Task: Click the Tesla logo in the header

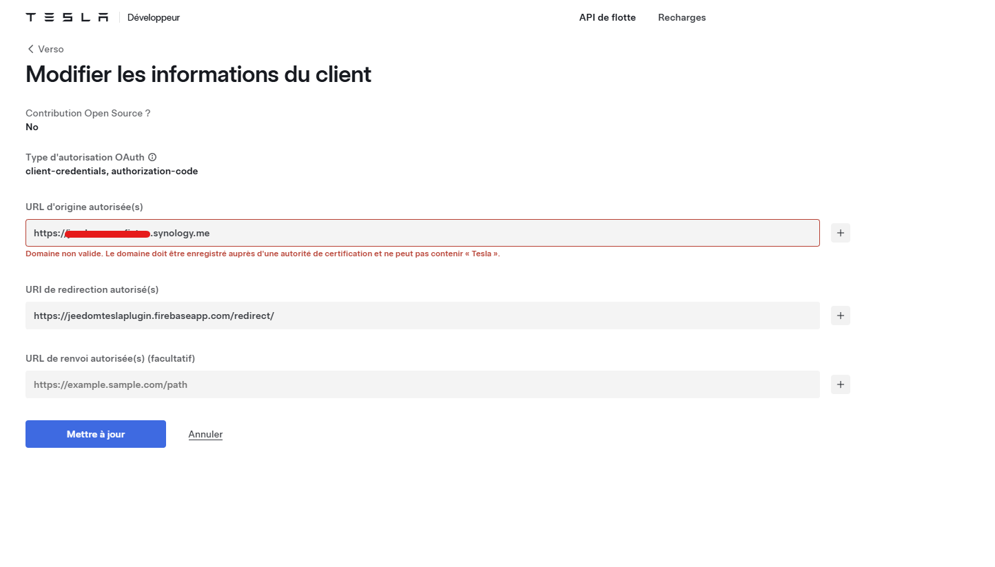Action: coord(67,17)
